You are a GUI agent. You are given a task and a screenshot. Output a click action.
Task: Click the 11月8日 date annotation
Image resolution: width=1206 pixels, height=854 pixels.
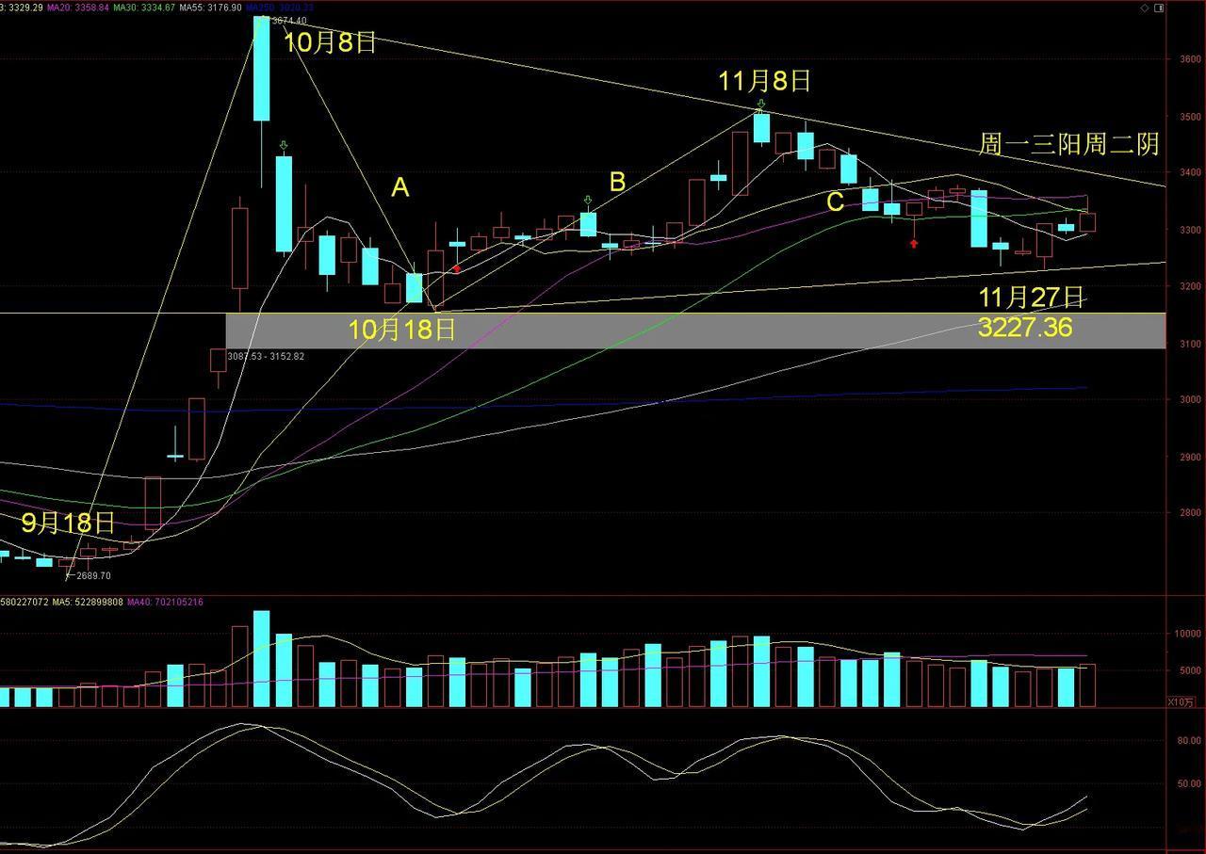764,81
